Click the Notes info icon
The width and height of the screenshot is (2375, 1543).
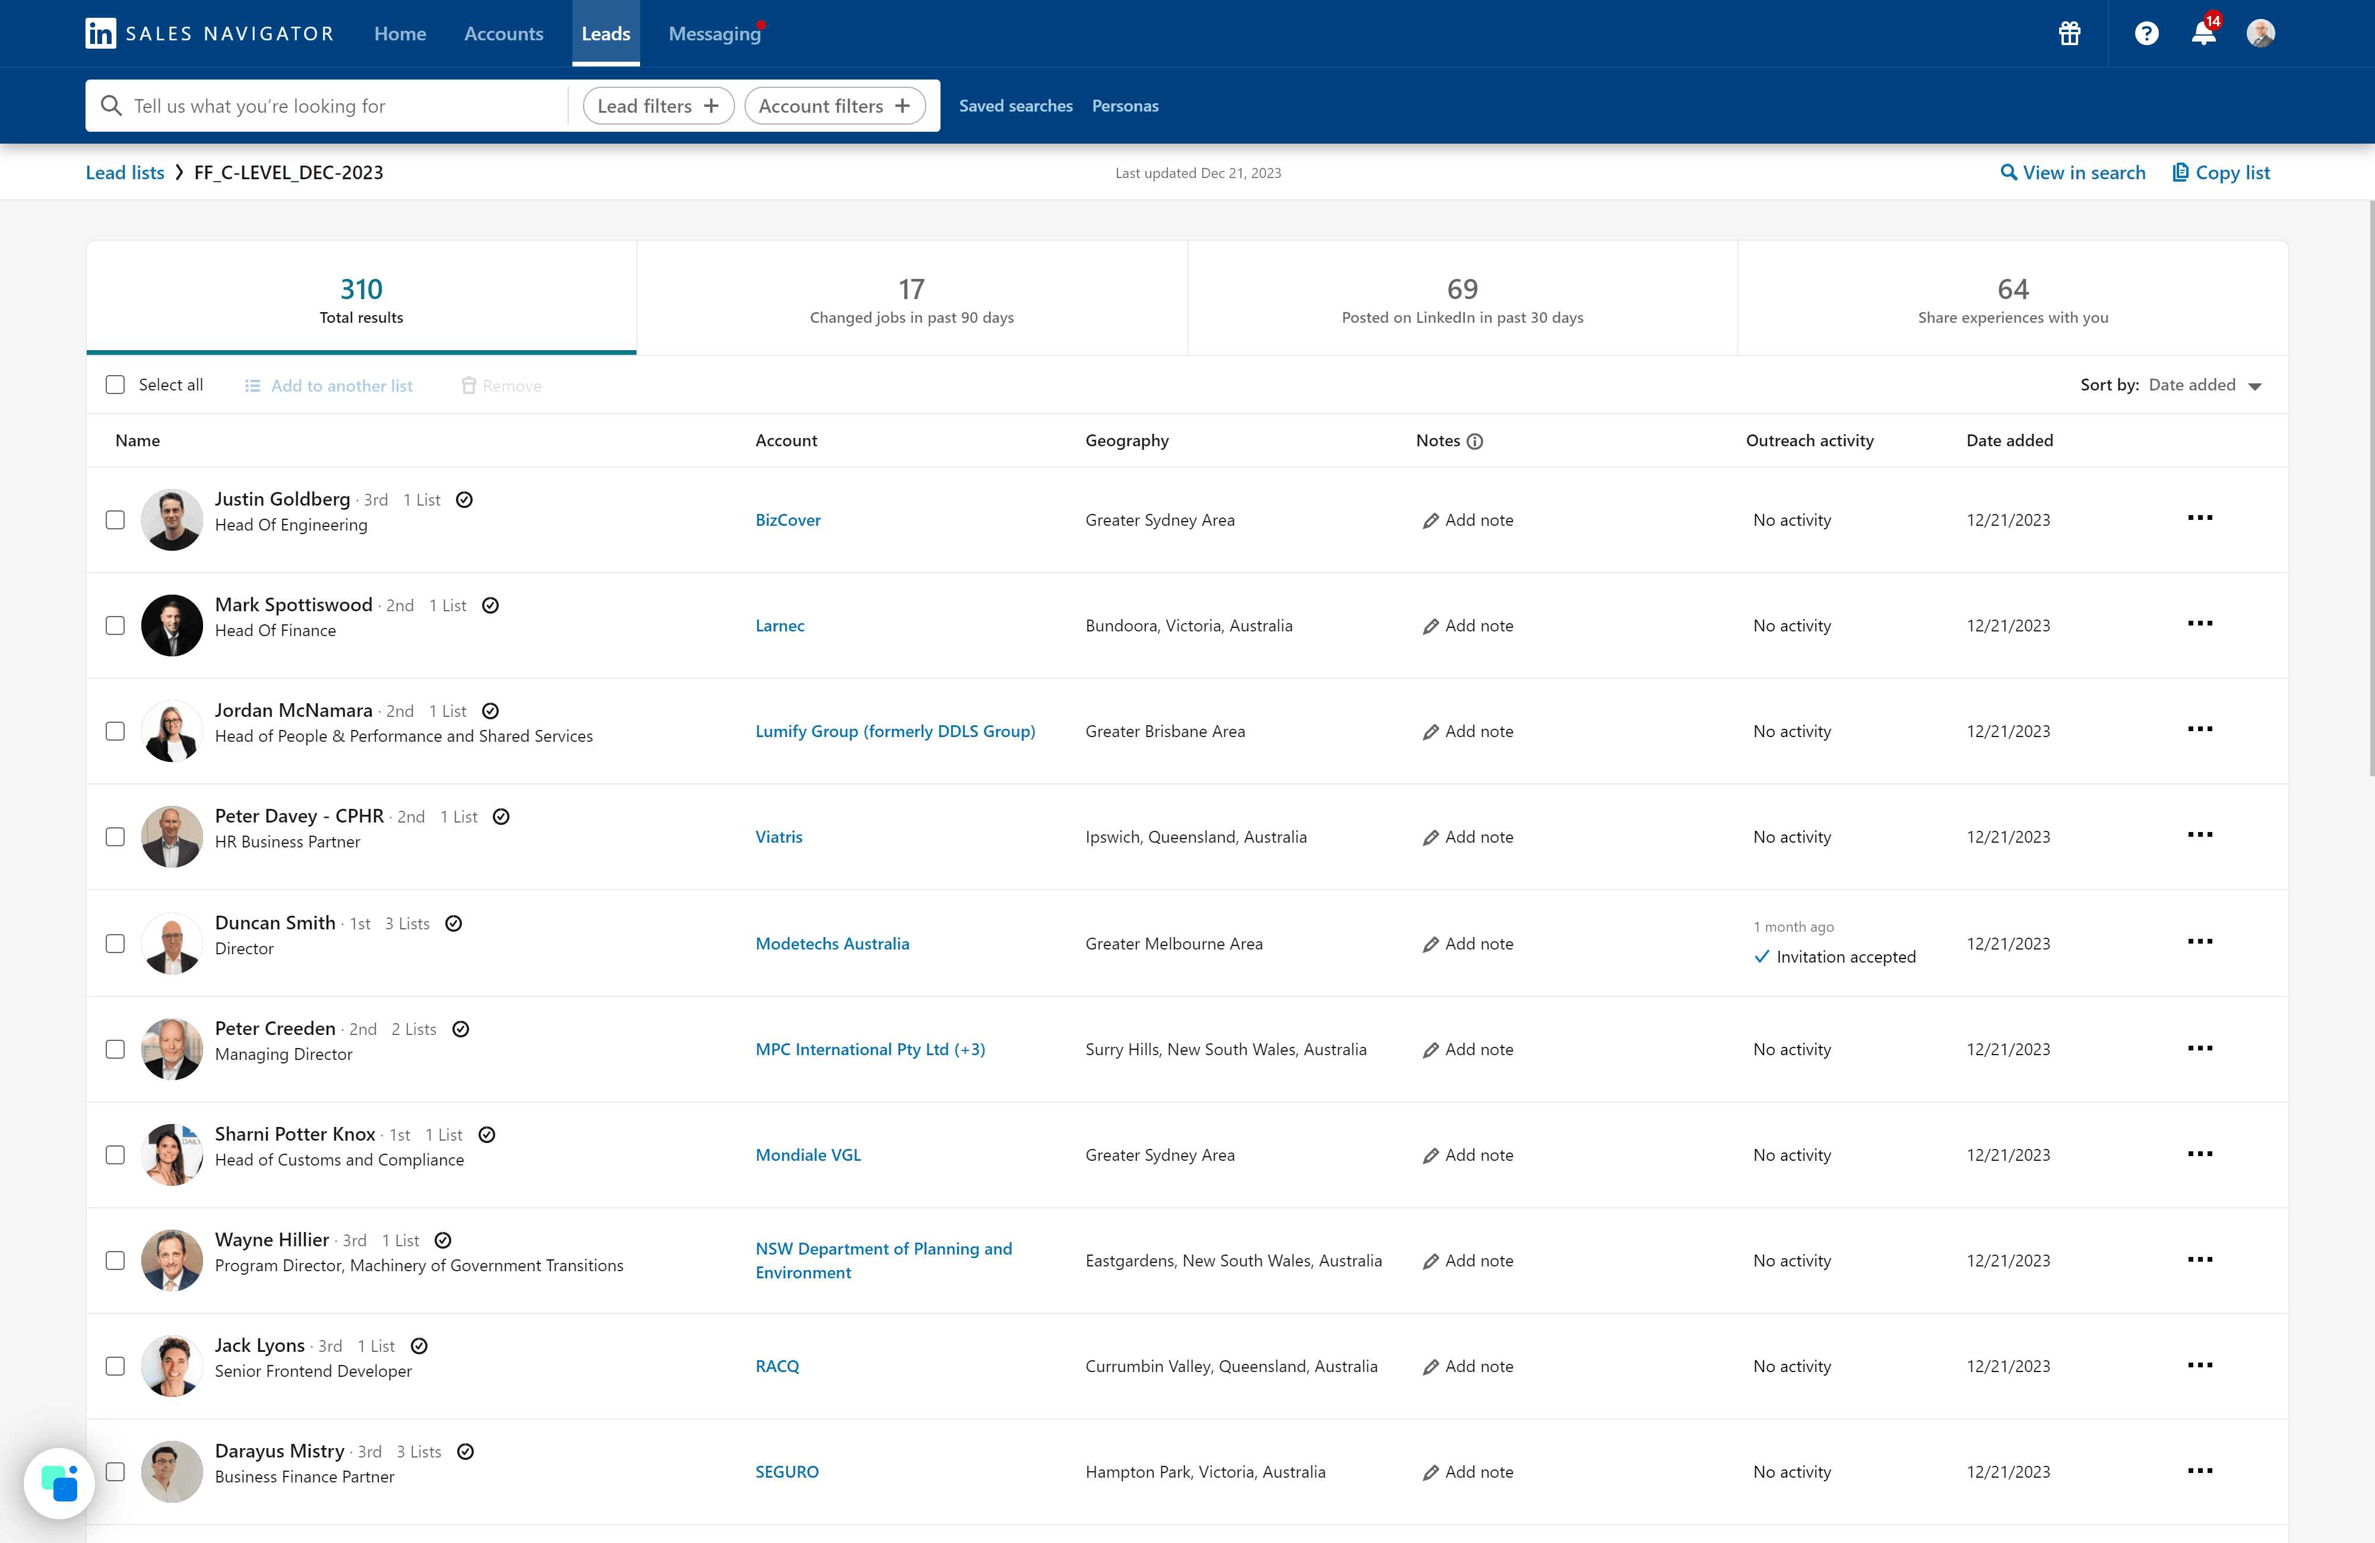pos(1475,442)
